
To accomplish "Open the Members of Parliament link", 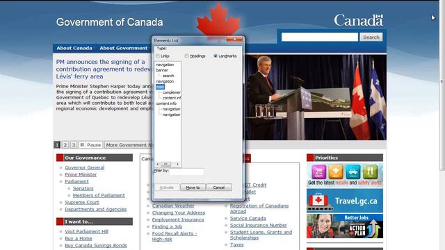I will coord(99,195).
